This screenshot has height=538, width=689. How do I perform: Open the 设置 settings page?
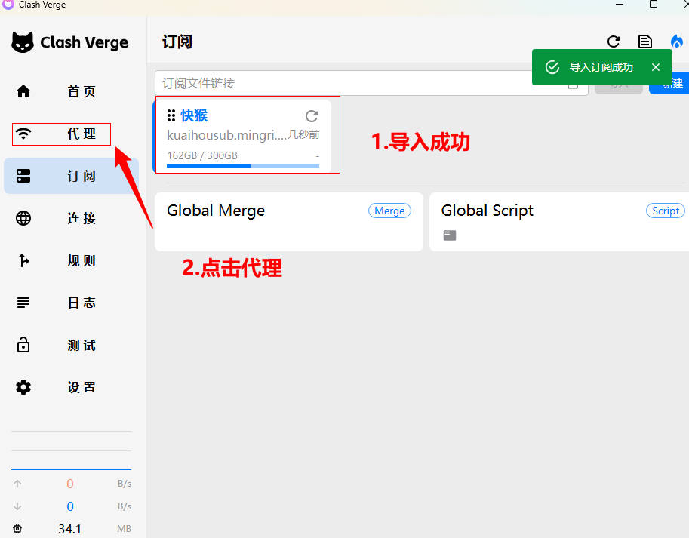(x=71, y=387)
